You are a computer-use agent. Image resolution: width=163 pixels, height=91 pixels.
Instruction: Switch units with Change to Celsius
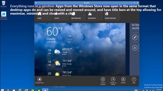pyautogui.click(x=113, y=81)
